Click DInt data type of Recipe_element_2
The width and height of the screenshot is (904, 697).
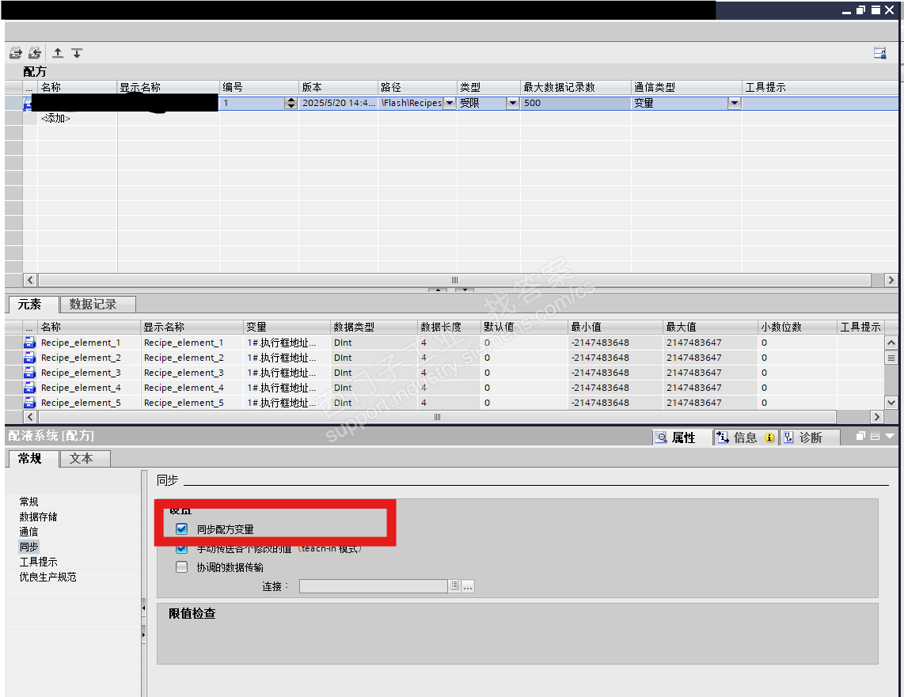pyautogui.click(x=374, y=357)
